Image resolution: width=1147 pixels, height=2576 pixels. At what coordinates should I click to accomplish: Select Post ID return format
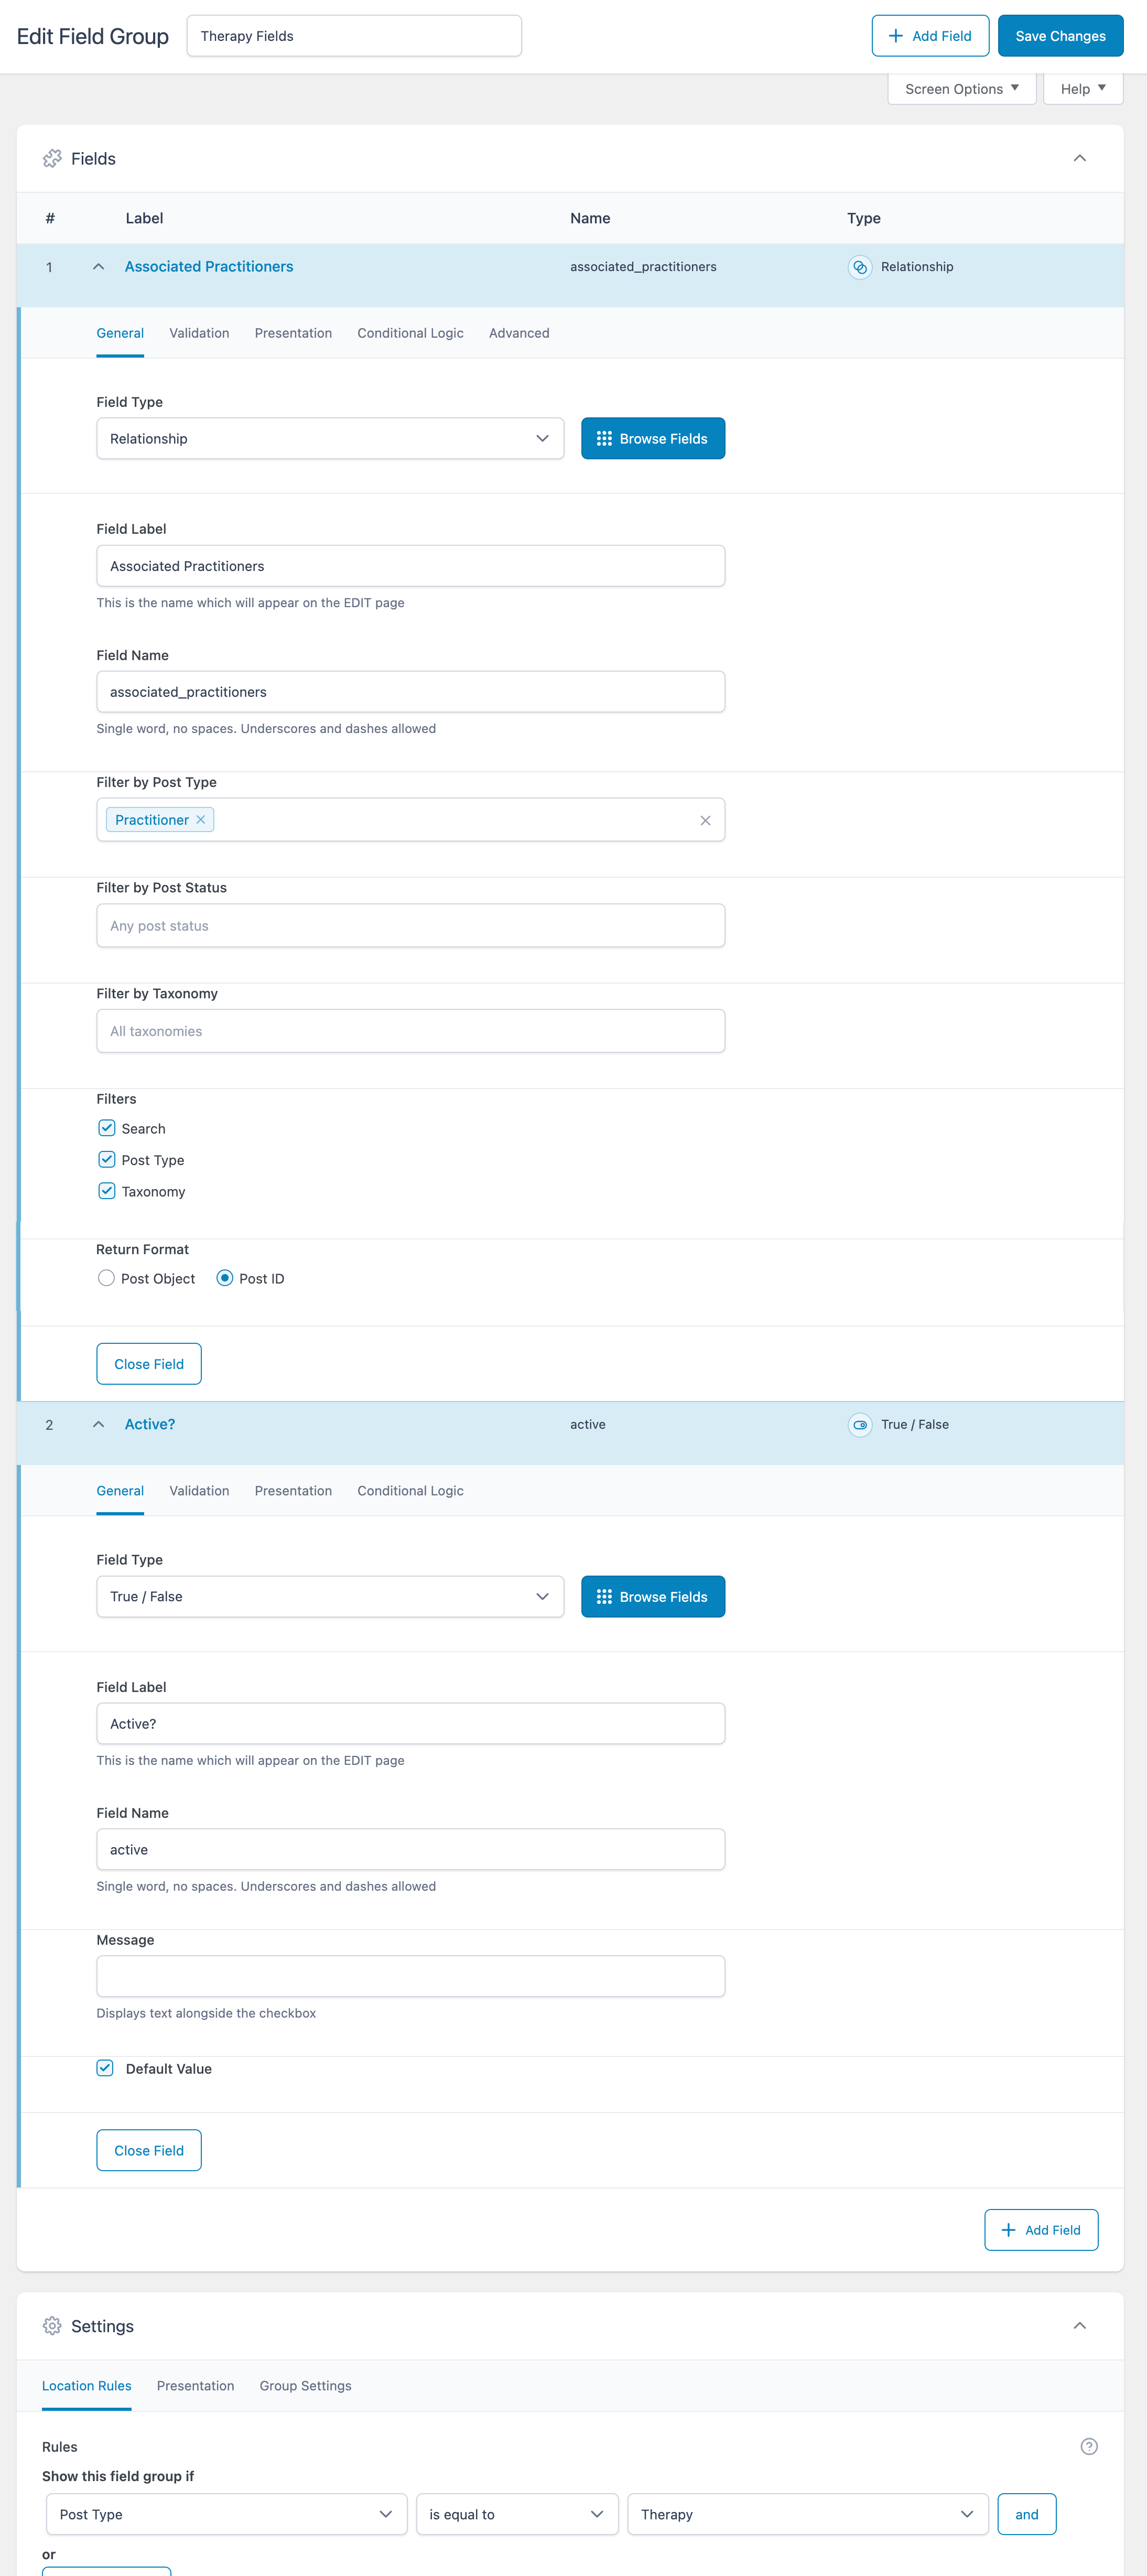coord(225,1279)
